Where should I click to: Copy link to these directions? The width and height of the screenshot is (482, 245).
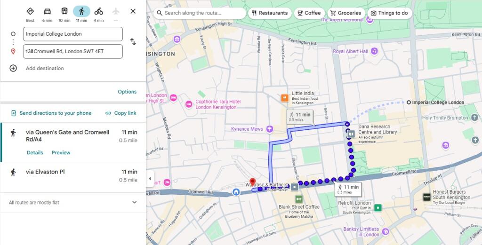[121, 113]
